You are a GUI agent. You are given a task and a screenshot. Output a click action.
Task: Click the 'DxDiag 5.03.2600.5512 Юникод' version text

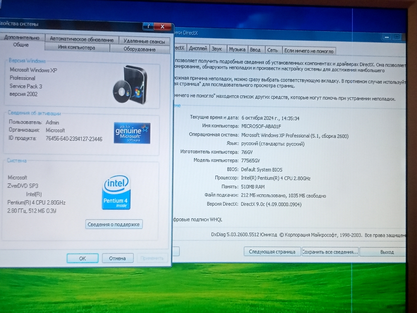(244, 235)
